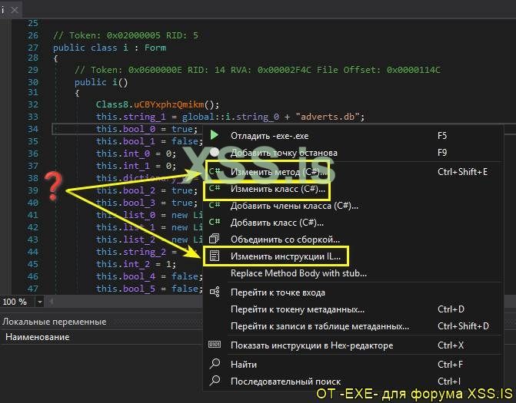
Task: Click the merge assembly icon
Action: tap(215, 239)
